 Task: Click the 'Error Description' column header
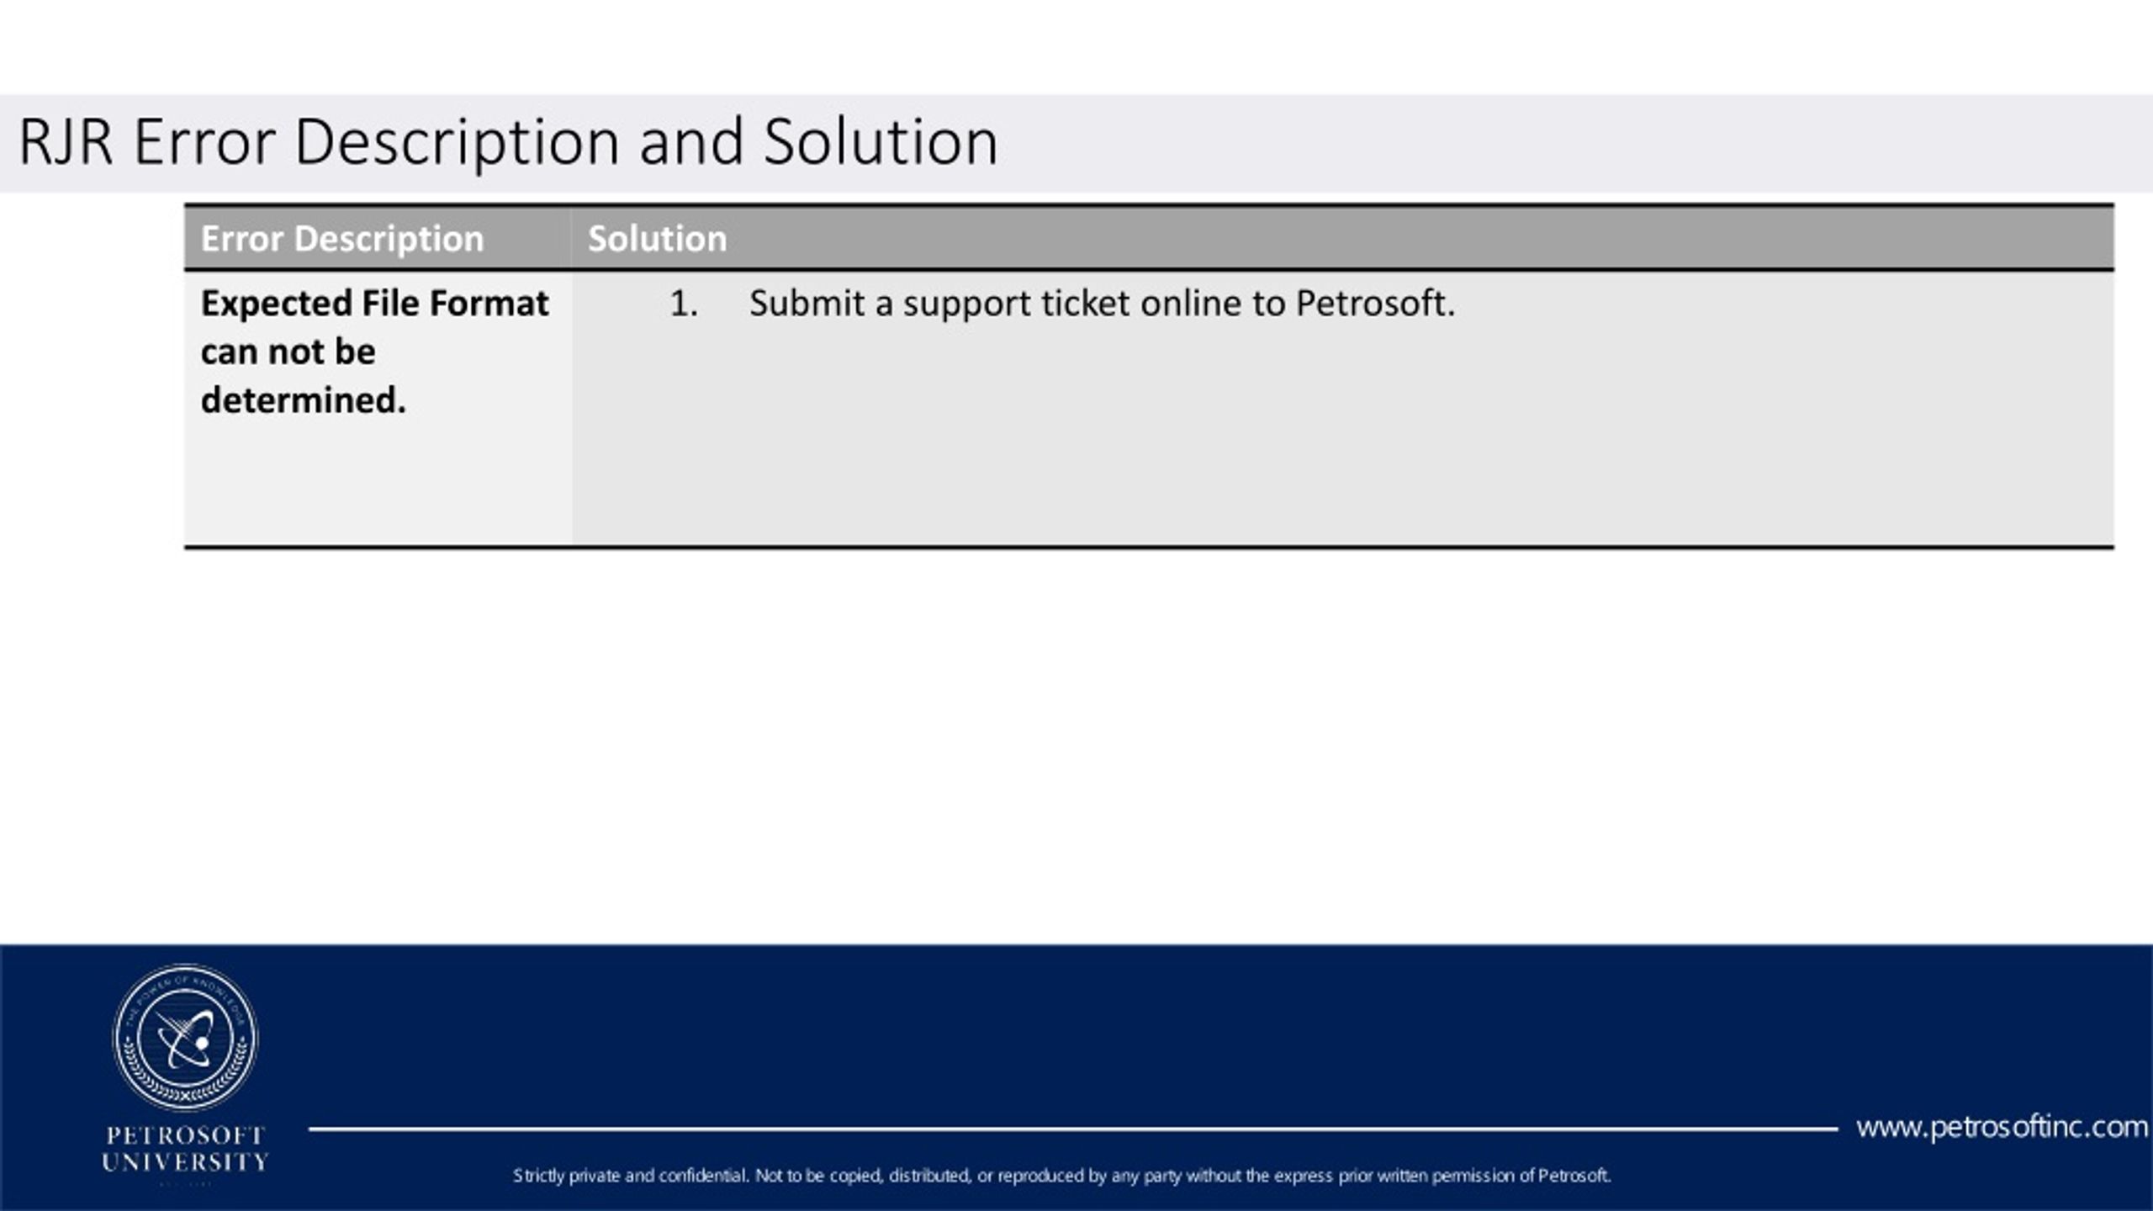(x=342, y=239)
